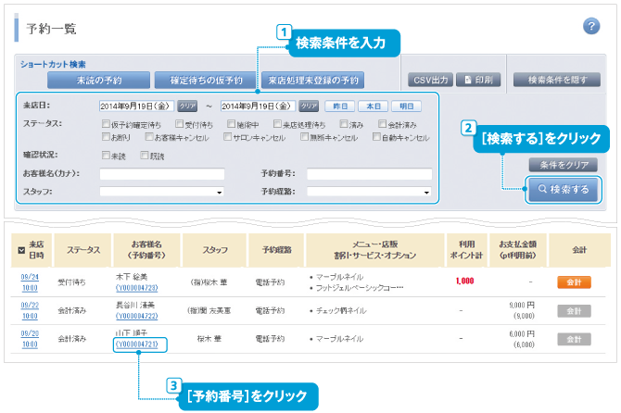
Task: Click the お客様名(カナ) input field
Action: tap(161, 174)
